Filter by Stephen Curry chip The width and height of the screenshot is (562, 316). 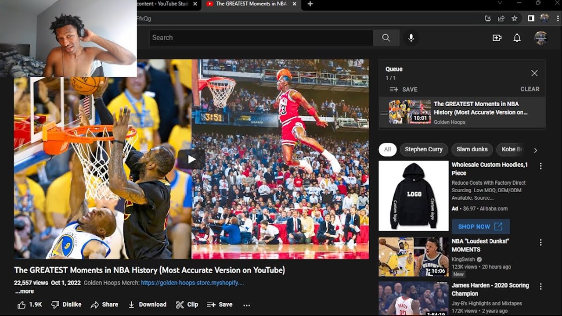pos(424,149)
